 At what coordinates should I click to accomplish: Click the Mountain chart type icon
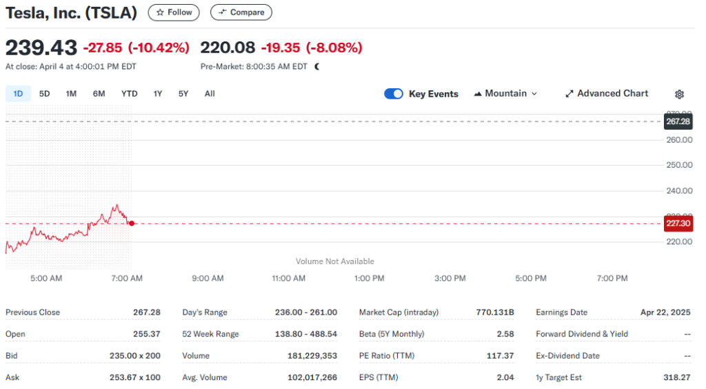pos(478,94)
